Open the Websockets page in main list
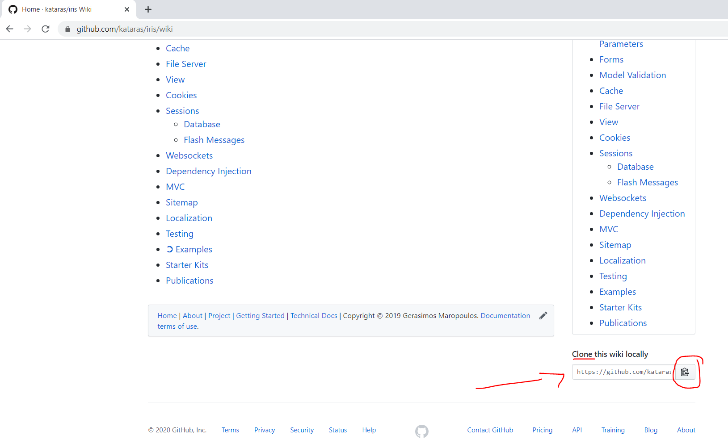The image size is (728, 448). [189, 155]
